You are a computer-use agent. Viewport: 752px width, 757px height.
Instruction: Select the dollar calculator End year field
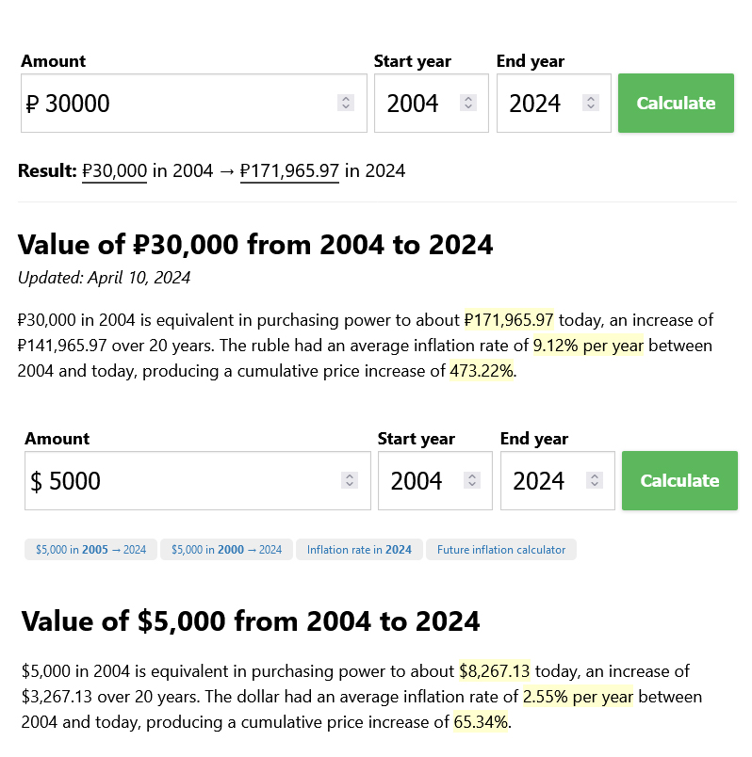click(558, 480)
